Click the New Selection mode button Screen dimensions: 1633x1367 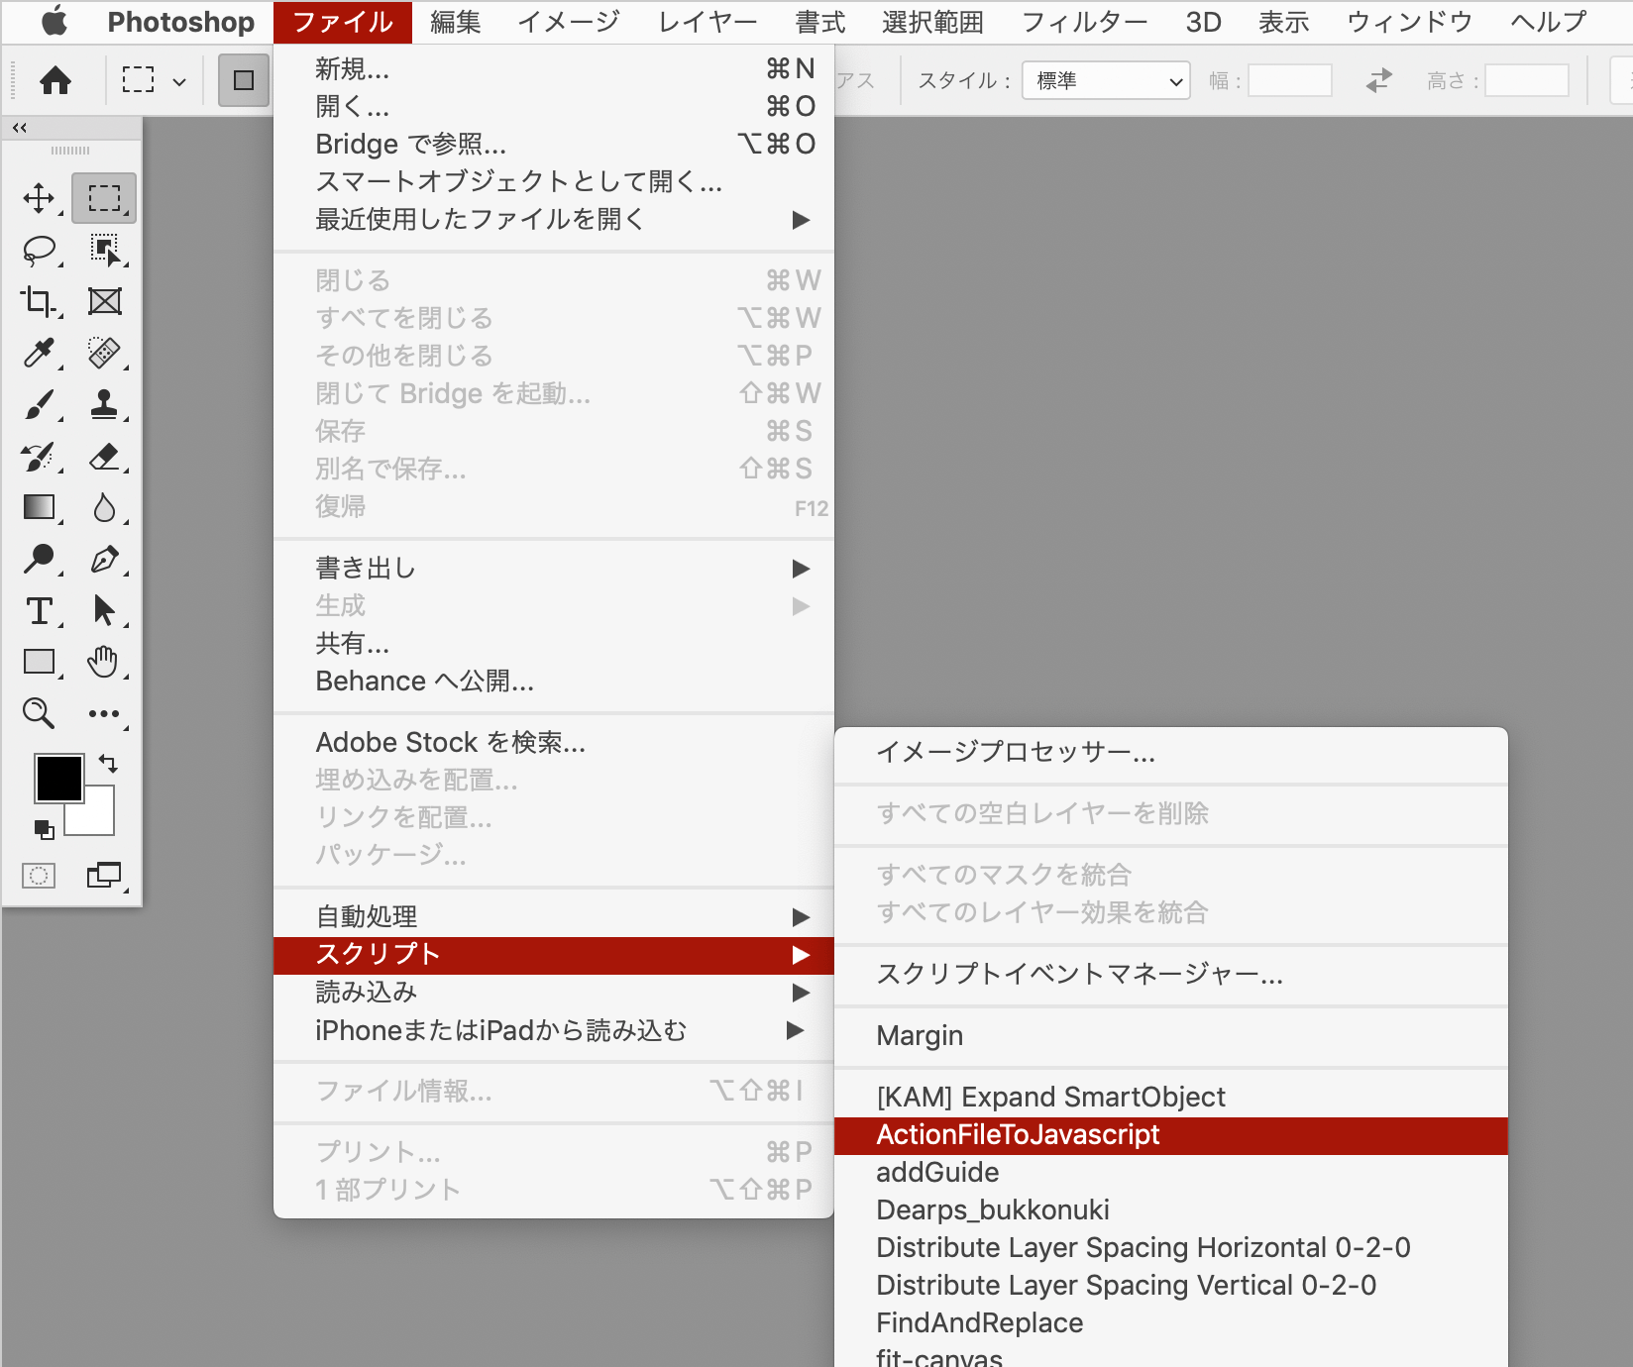244,80
